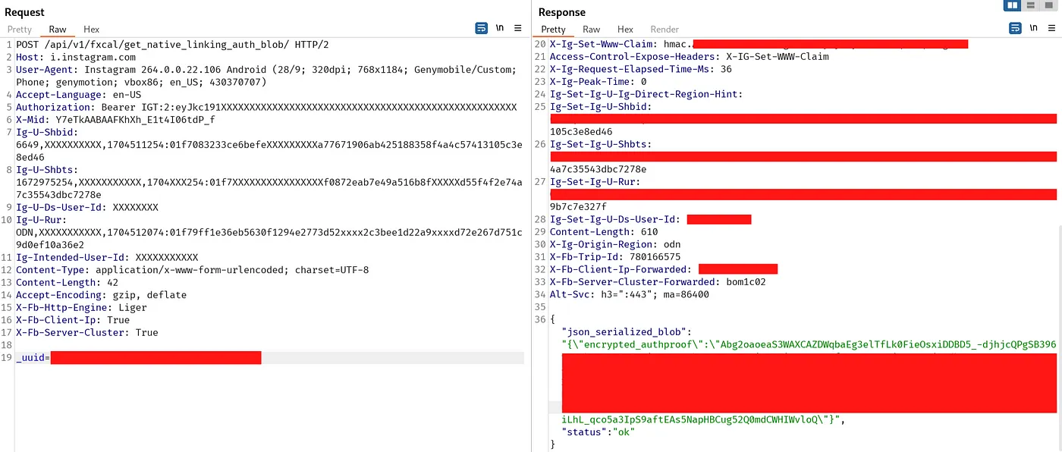Click the Accept-Language: en-US header
This screenshot has height=452, width=1062.
pyautogui.click(x=78, y=95)
